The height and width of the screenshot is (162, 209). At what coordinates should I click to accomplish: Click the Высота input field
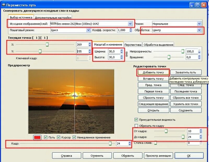tap(114, 57)
